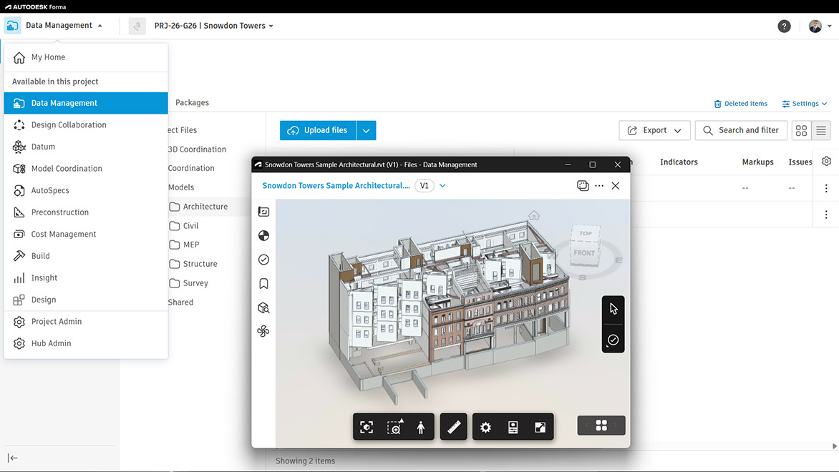Open the Export dropdown

654,130
